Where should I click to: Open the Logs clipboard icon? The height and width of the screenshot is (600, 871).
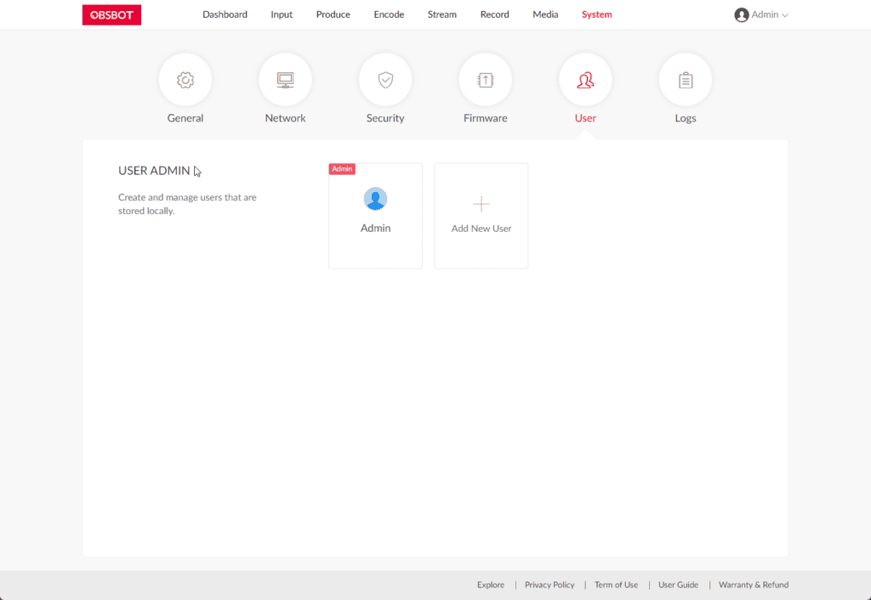[x=685, y=80]
